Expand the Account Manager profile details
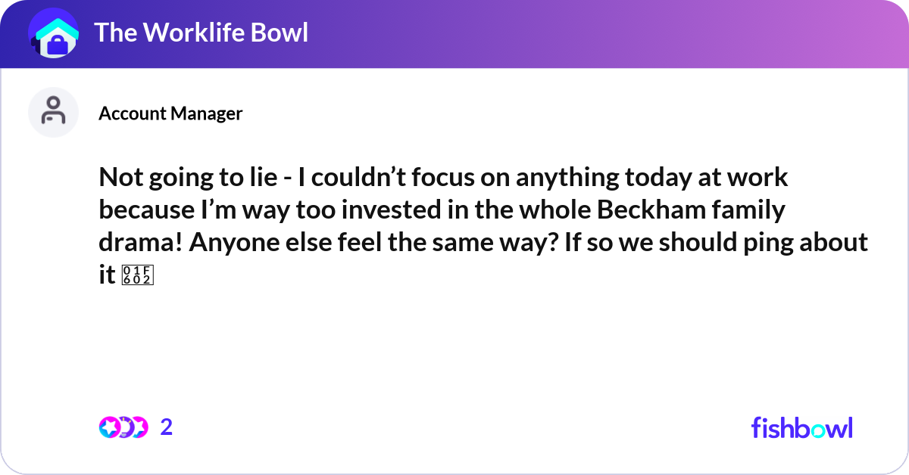The image size is (909, 475). [x=171, y=113]
